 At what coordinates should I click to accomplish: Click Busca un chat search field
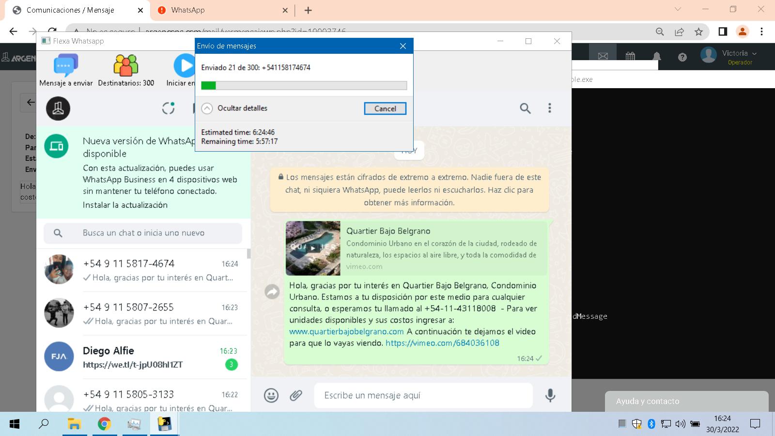(143, 233)
